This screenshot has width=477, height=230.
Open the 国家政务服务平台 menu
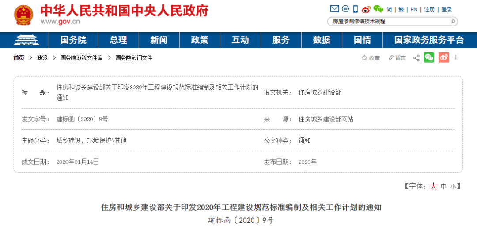point(429,40)
